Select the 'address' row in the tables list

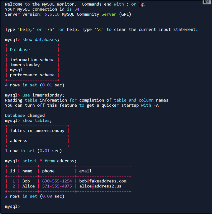19,141
